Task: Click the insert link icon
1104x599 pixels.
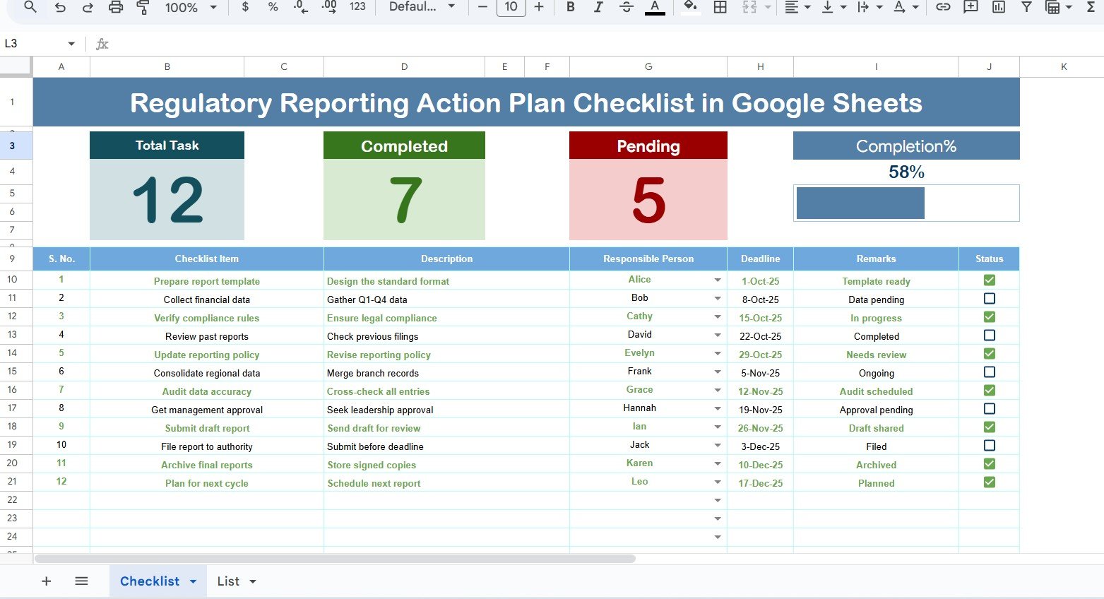Action: (x=943, y=7)
